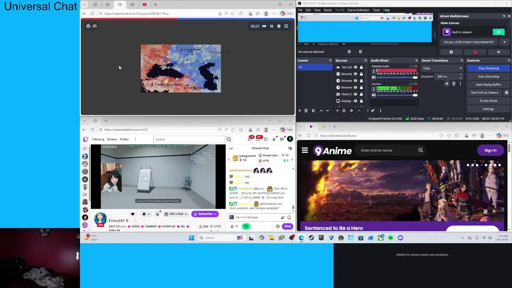
Task: Expand Twitch notification bell dropdown
Action: click(x=148, y=214)
